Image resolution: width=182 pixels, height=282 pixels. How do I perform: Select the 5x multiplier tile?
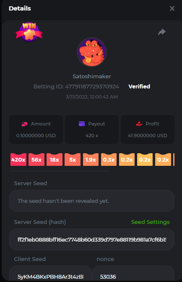pyautogui.click(x=73, y=160)
